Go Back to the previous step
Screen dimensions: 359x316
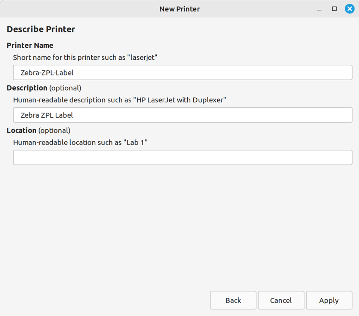pos(233,300)
